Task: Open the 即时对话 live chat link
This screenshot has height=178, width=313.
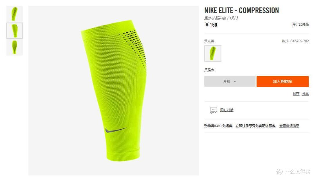Action: tap(227, 110)
